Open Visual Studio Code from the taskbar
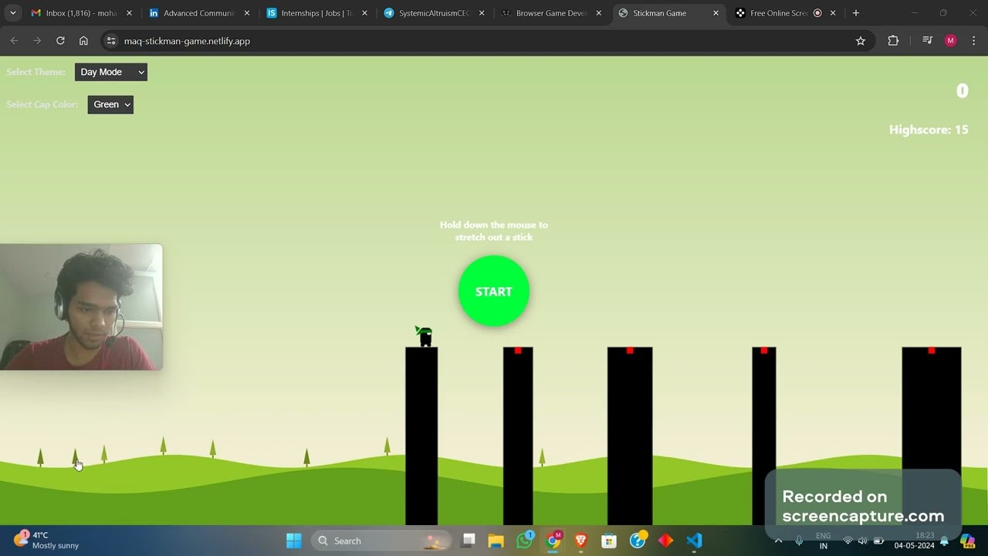Viewport: 988px width, 556px height. [694, 541]
